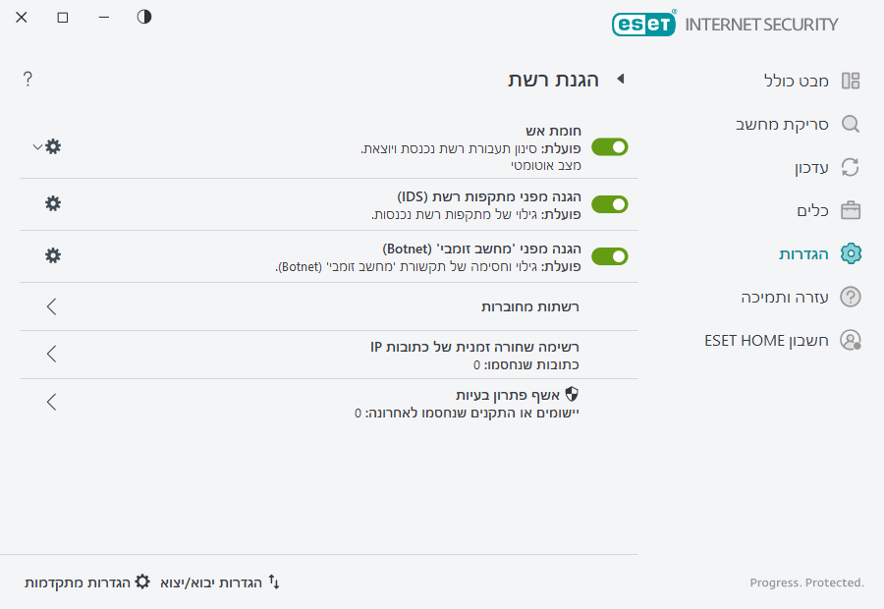Open the כלים (Tools) briefcase icon
Screen dimensions: 884x609
click(x=849, y=210)
